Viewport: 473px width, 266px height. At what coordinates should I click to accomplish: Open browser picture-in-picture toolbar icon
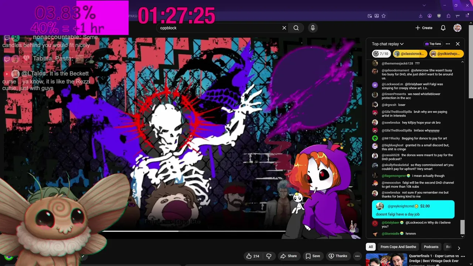[370, 16]
